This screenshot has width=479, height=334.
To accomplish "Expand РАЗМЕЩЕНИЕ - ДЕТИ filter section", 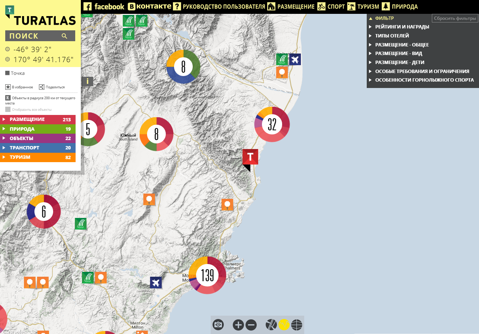I will 396,63.
